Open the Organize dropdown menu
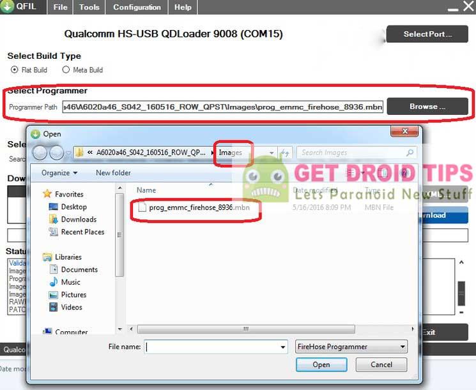 click(x=59, y=173)
